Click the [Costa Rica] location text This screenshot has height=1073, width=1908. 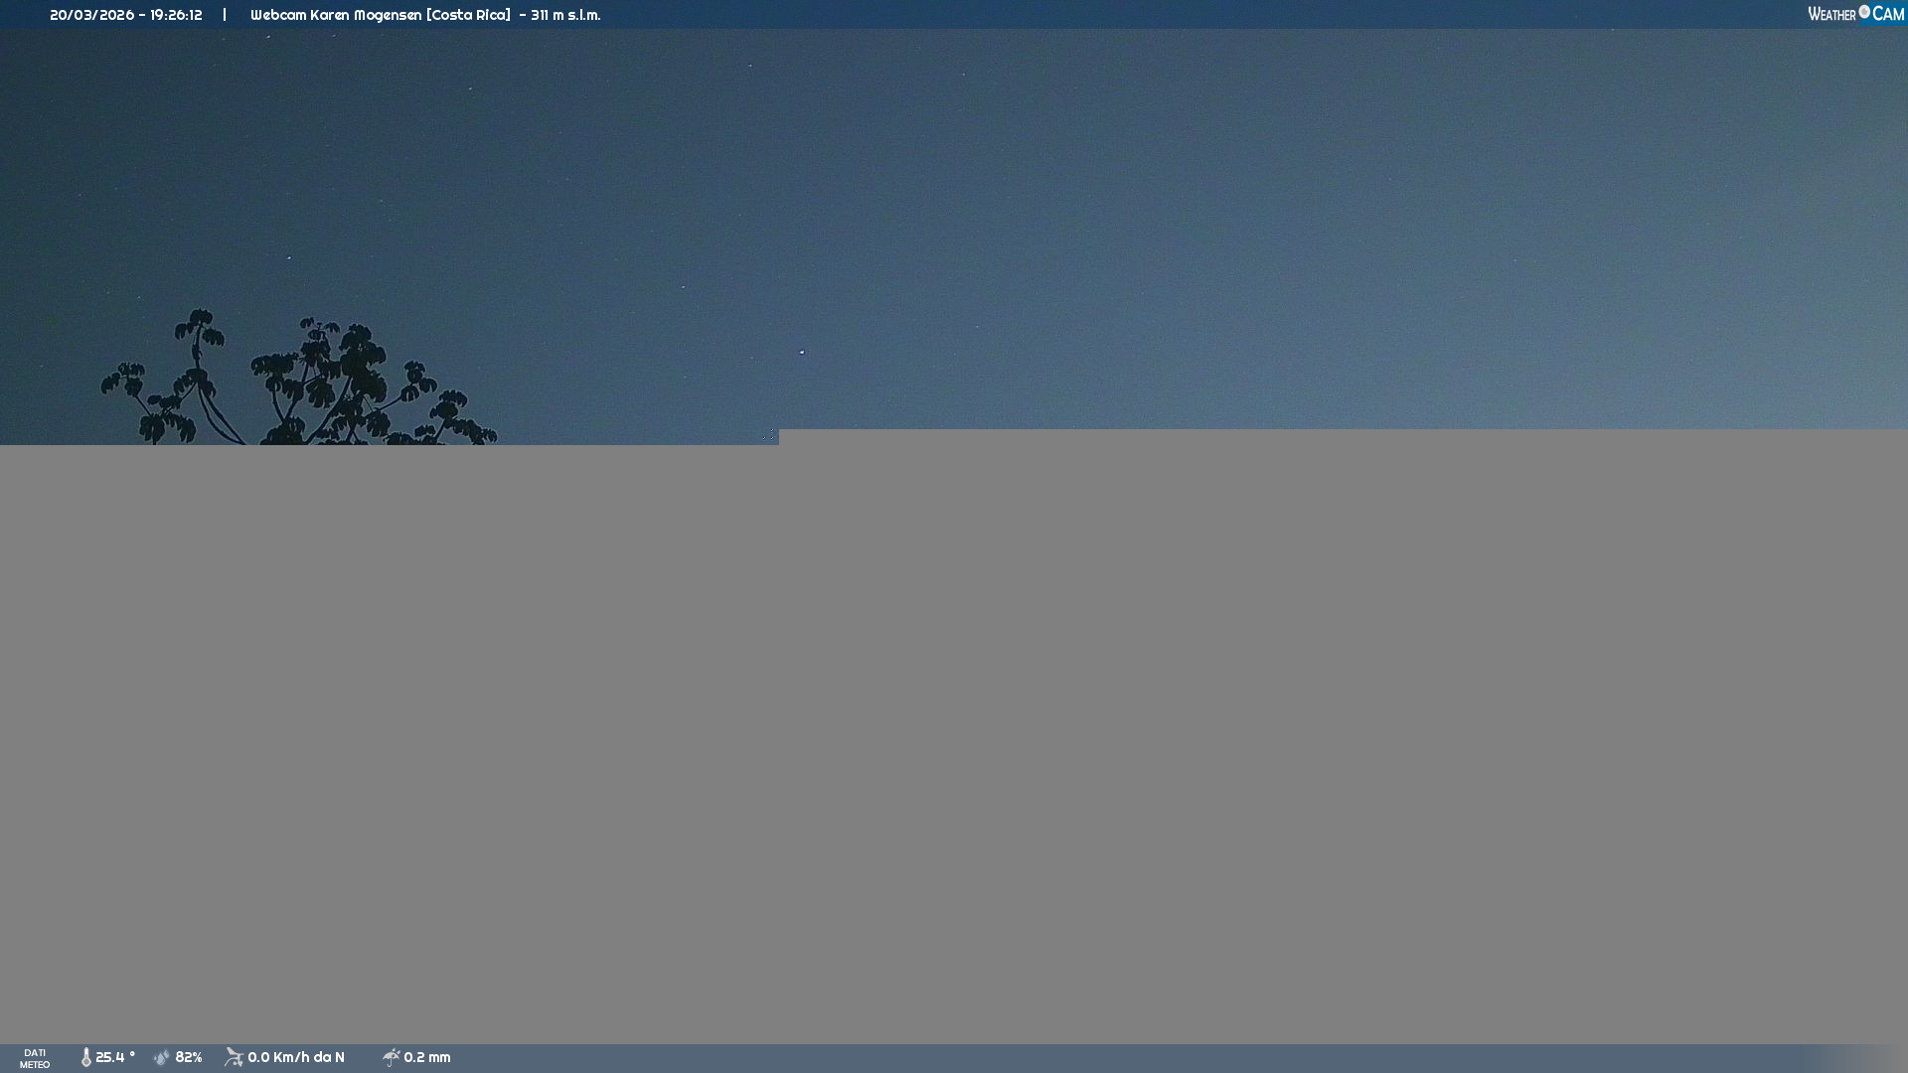(x=468, y=15)
